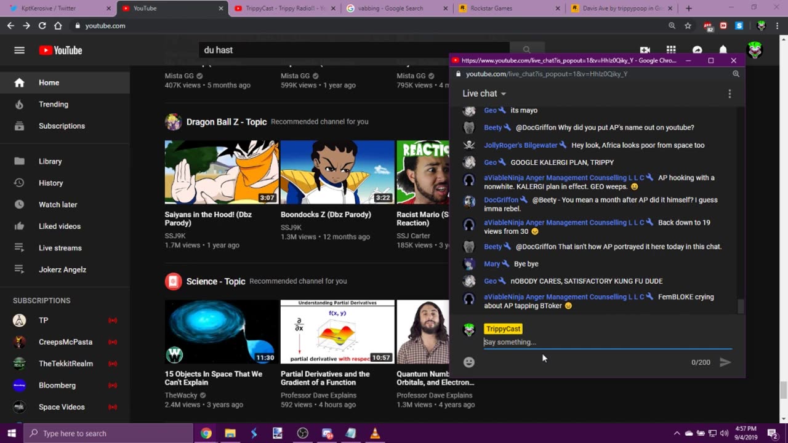Click the YouTube search box with 'du hast'
The width and height of the screenshot is (788, 443).
point(354,50)
